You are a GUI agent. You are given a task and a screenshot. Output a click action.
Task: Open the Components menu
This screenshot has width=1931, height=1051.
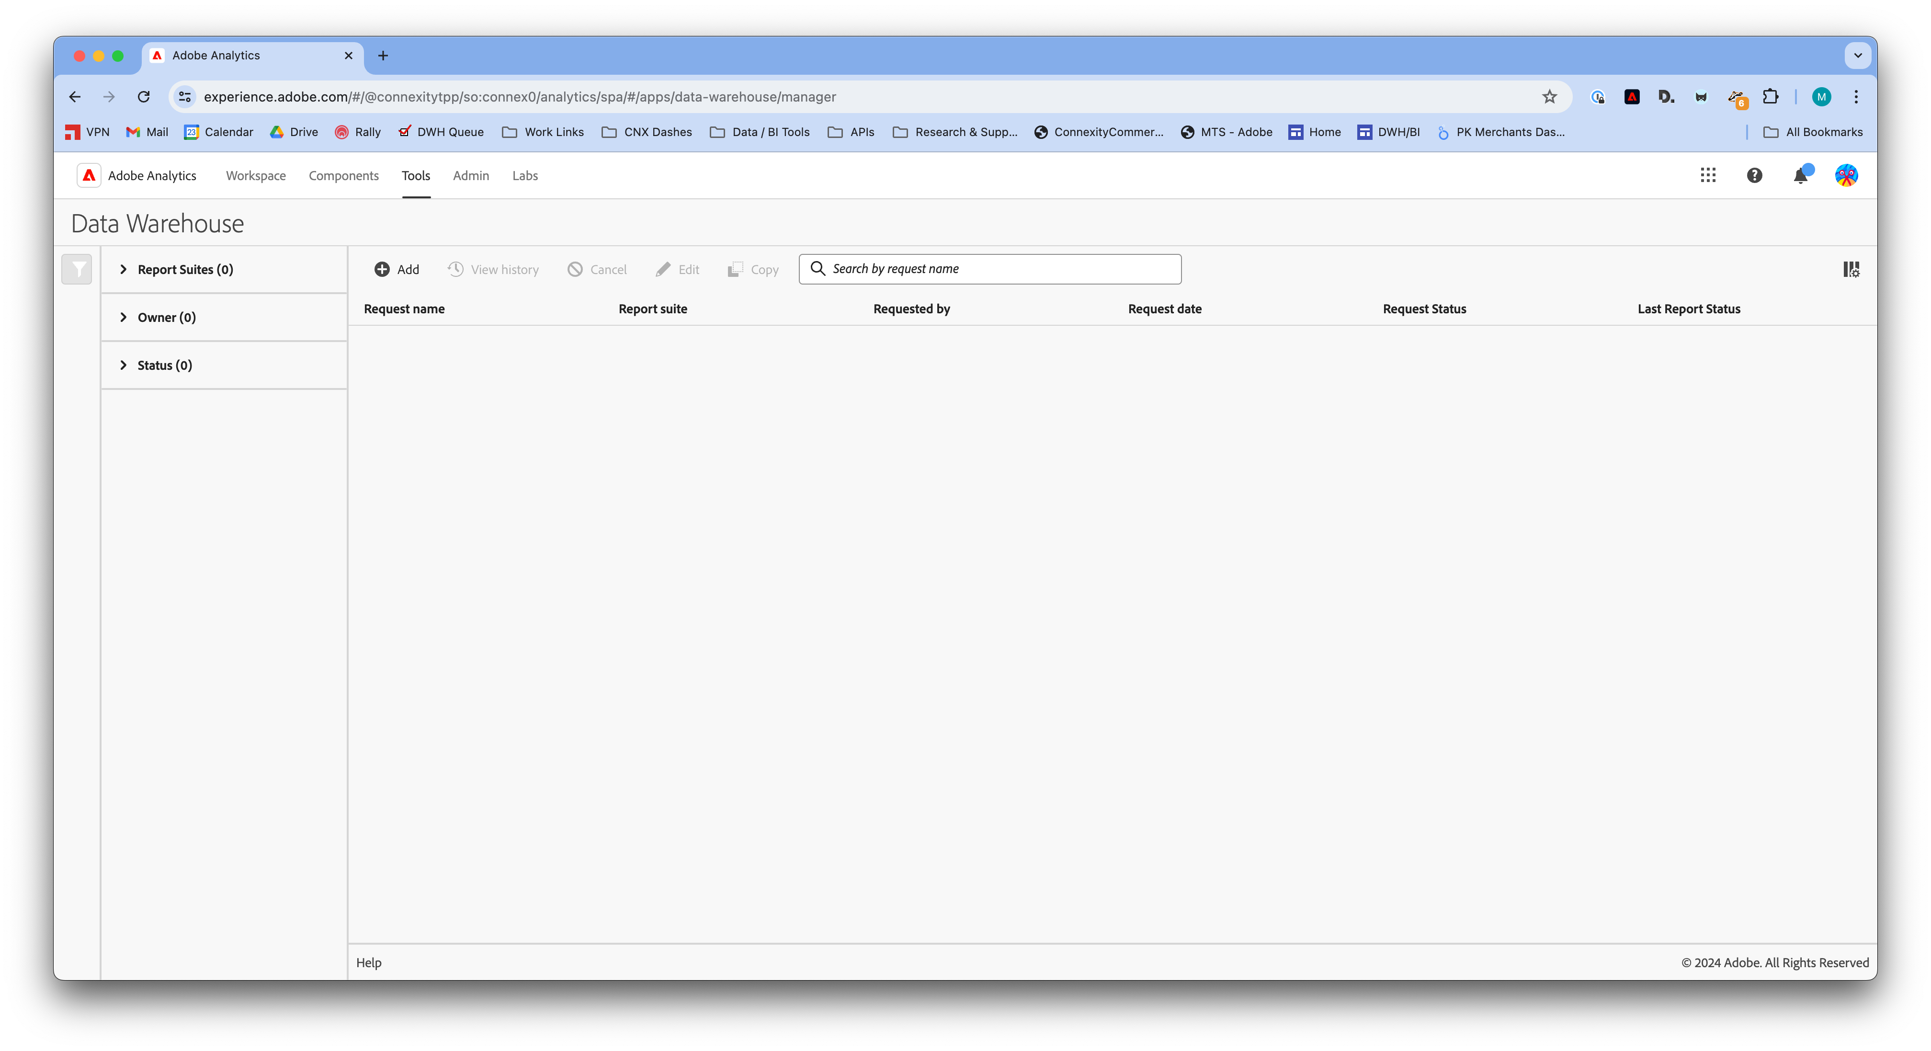343,175
